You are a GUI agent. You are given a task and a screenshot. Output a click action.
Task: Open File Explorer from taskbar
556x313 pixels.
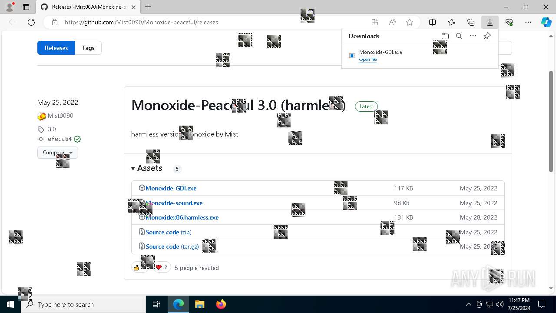[x=199, y=304]
